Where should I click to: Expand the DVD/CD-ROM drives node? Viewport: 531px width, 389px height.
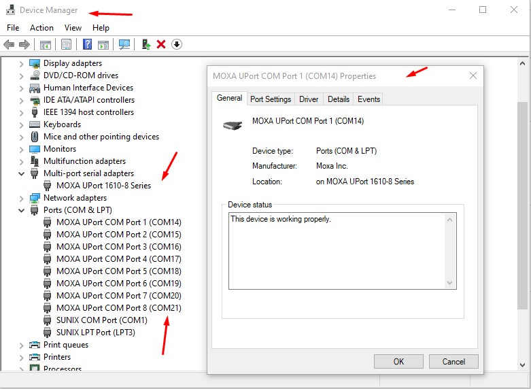[x=21, y=76]
